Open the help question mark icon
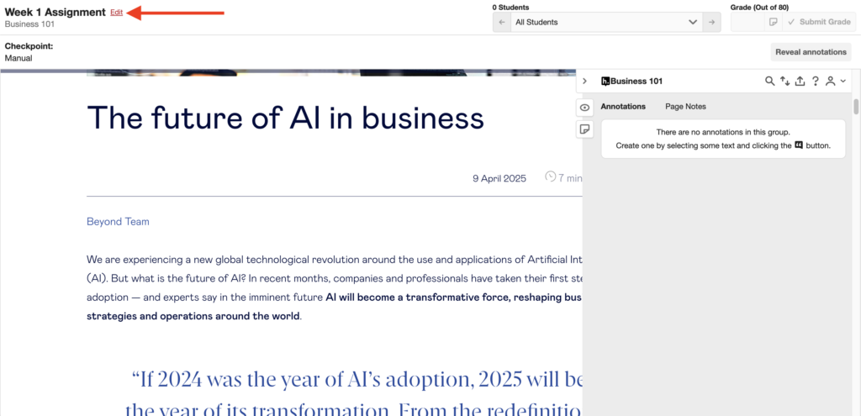The height and width of the screenshot is (416, 861). 816,82
